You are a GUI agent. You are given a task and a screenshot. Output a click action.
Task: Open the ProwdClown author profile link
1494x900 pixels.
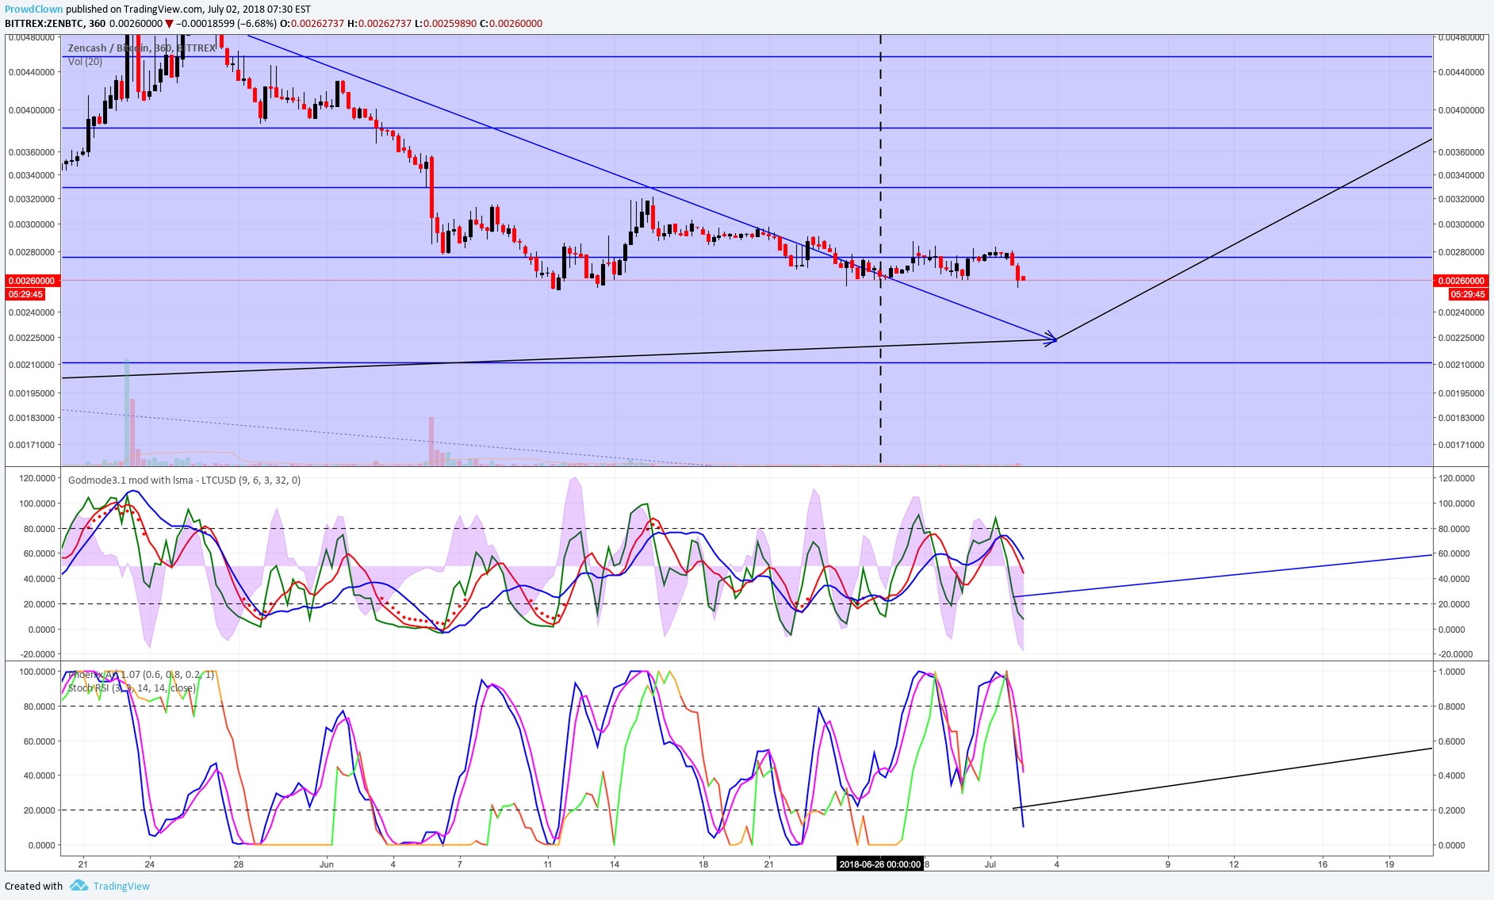pos(33,10)
